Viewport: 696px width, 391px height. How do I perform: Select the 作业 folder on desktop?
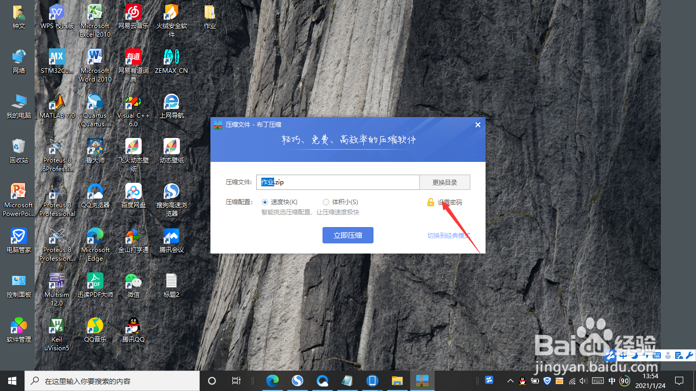pos(210,16)
